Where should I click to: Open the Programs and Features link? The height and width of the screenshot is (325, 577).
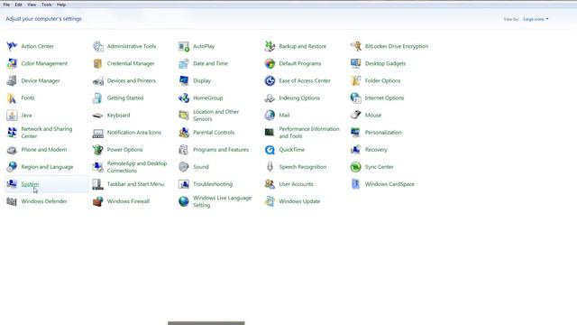[x=221, y=150]
